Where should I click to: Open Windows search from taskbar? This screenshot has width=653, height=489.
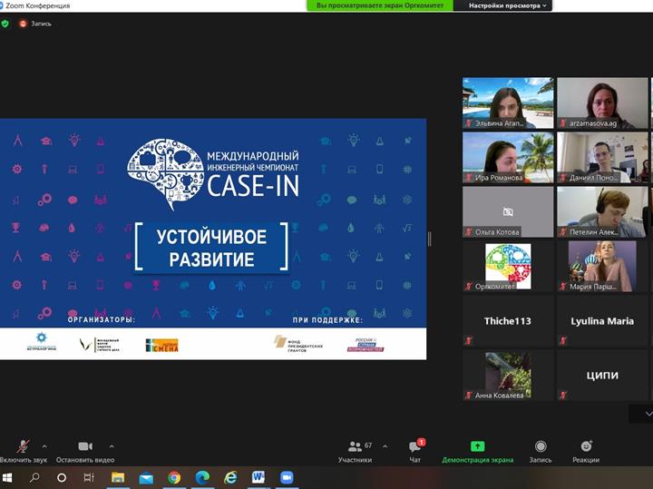[34, 477]
